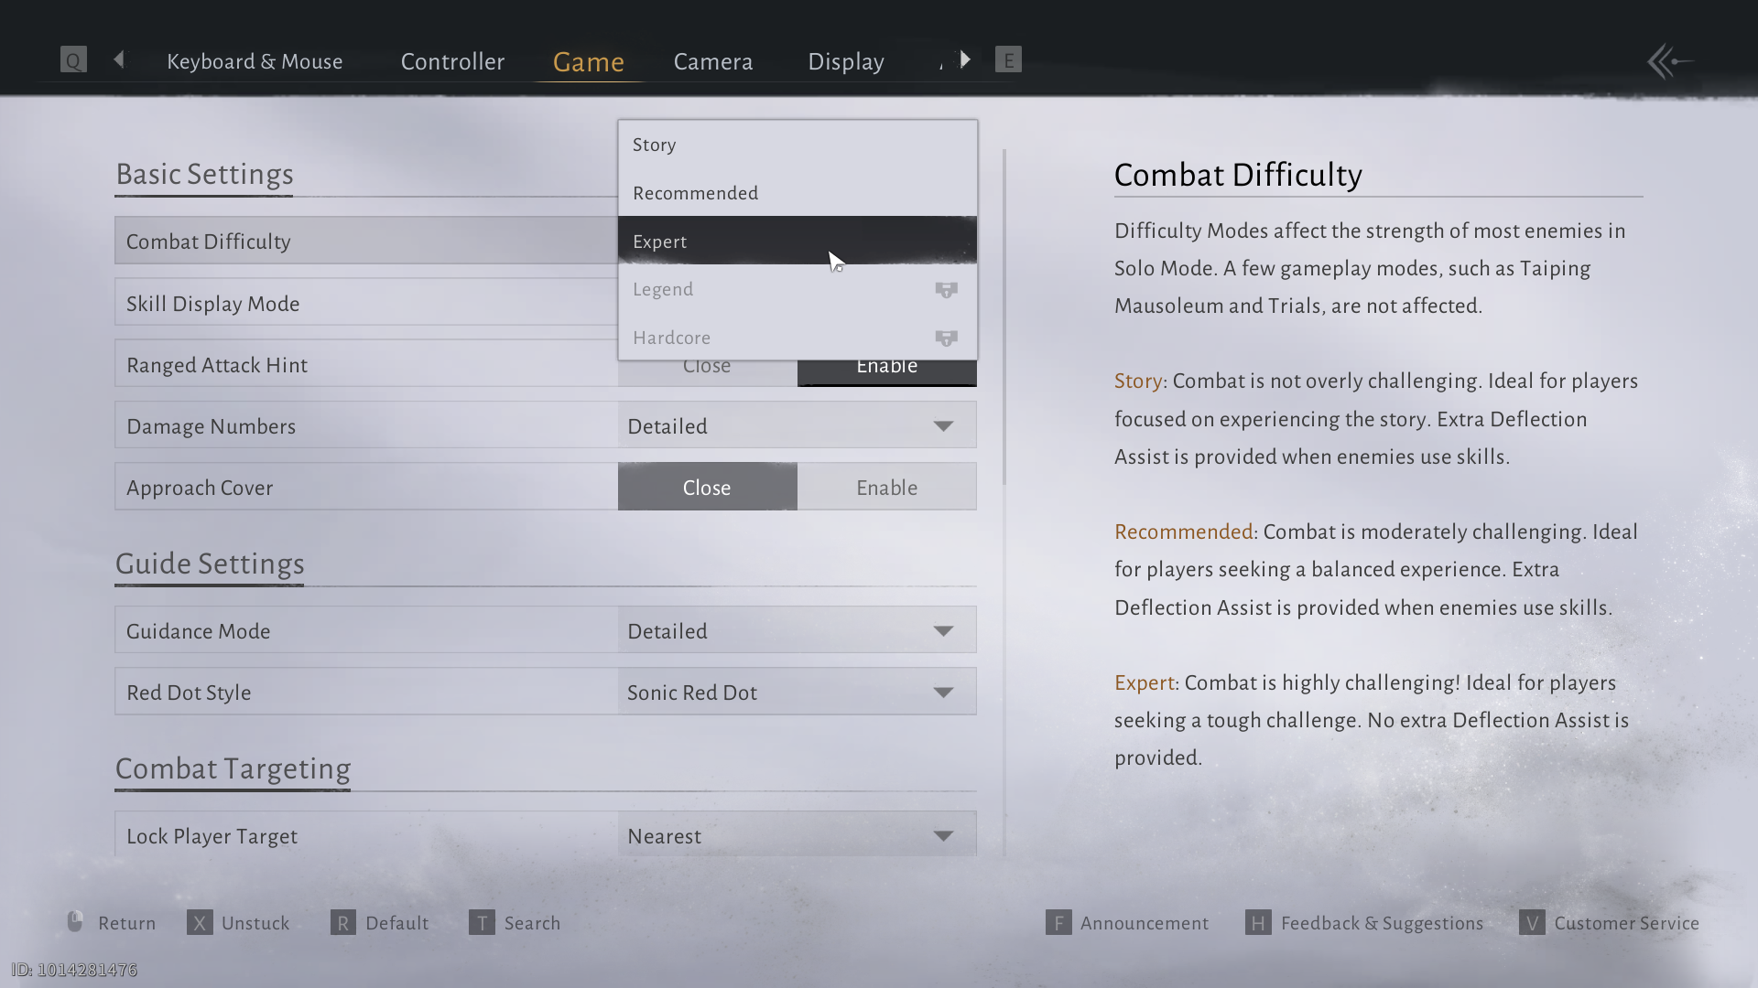Expand the Guidance Mode dropdown
The width and height of the screenshot is (1758, 988).
[x=797, y=631]
